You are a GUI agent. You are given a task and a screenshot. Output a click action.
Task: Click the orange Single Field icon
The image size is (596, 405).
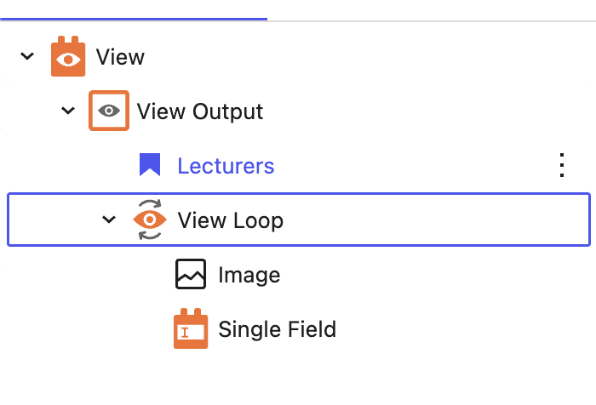pos(191,328)
